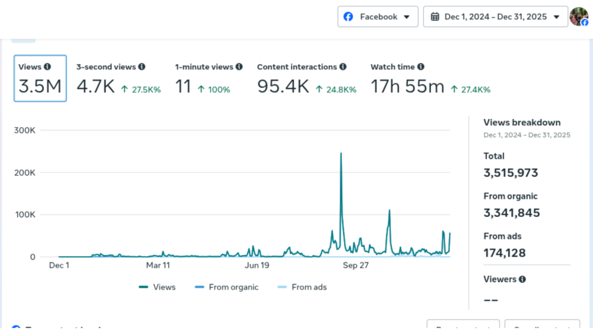Click the 1-minute views info icon
The height and width of the screenshot is (333, 593).
tap(239, 67)
